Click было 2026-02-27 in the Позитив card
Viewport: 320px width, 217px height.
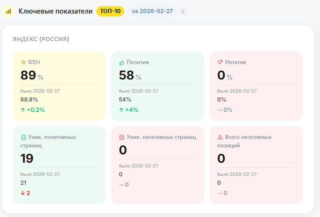click(x=139, y=91)
